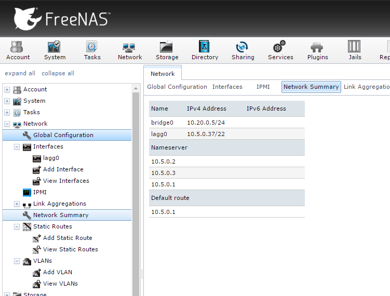This screenshot has height=296, width=390.
Task: Expand the Account tree node
Action: (7, 89)
